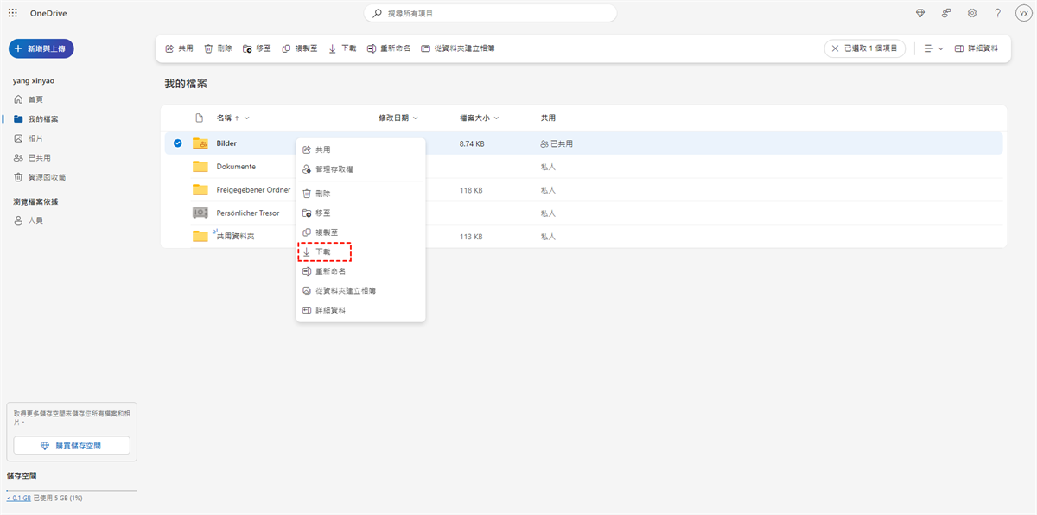Viewport: 1037px width, 515px height.
Task: Open the settings gear icon
Action: (x=972, y=13)
